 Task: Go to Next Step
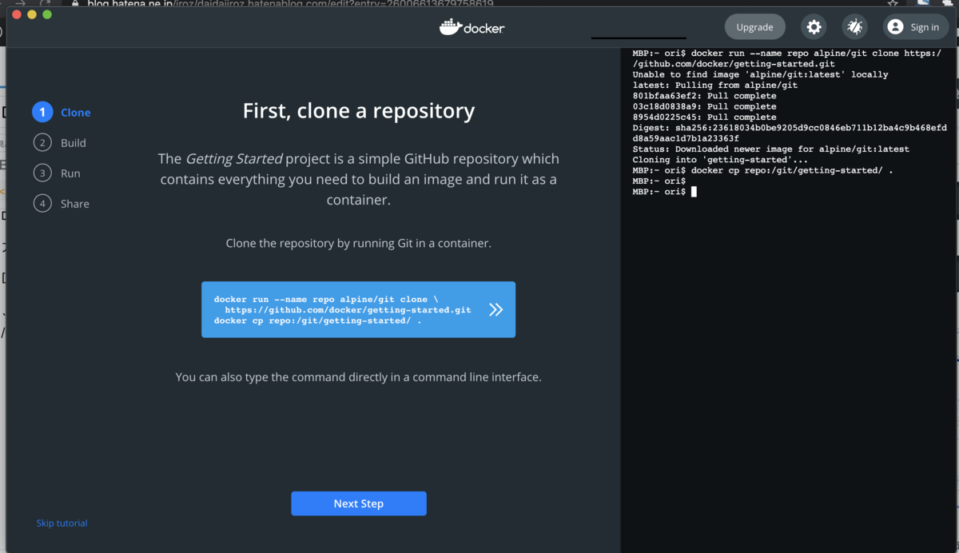pos(358,503)
